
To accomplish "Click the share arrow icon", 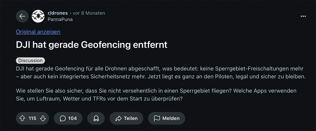I will [118, 118].
